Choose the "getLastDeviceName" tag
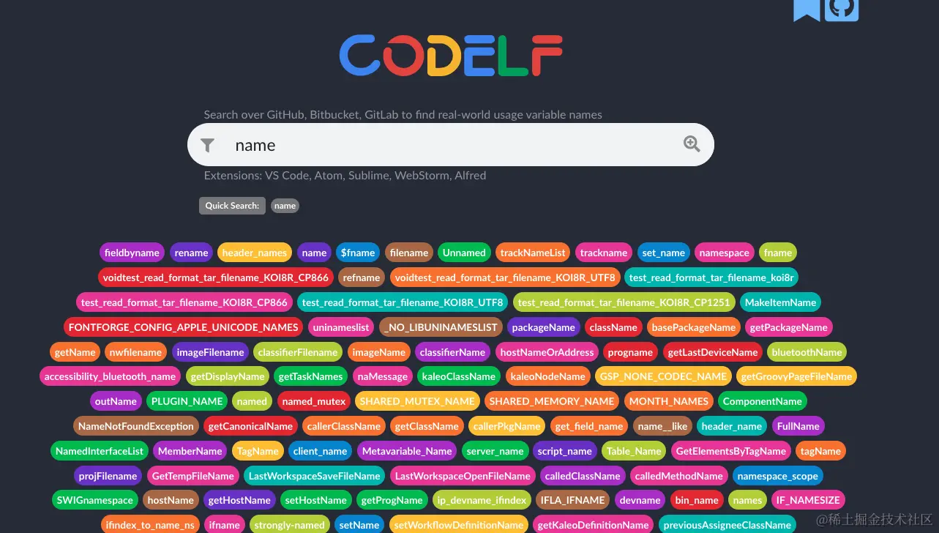 click(713, 352)
